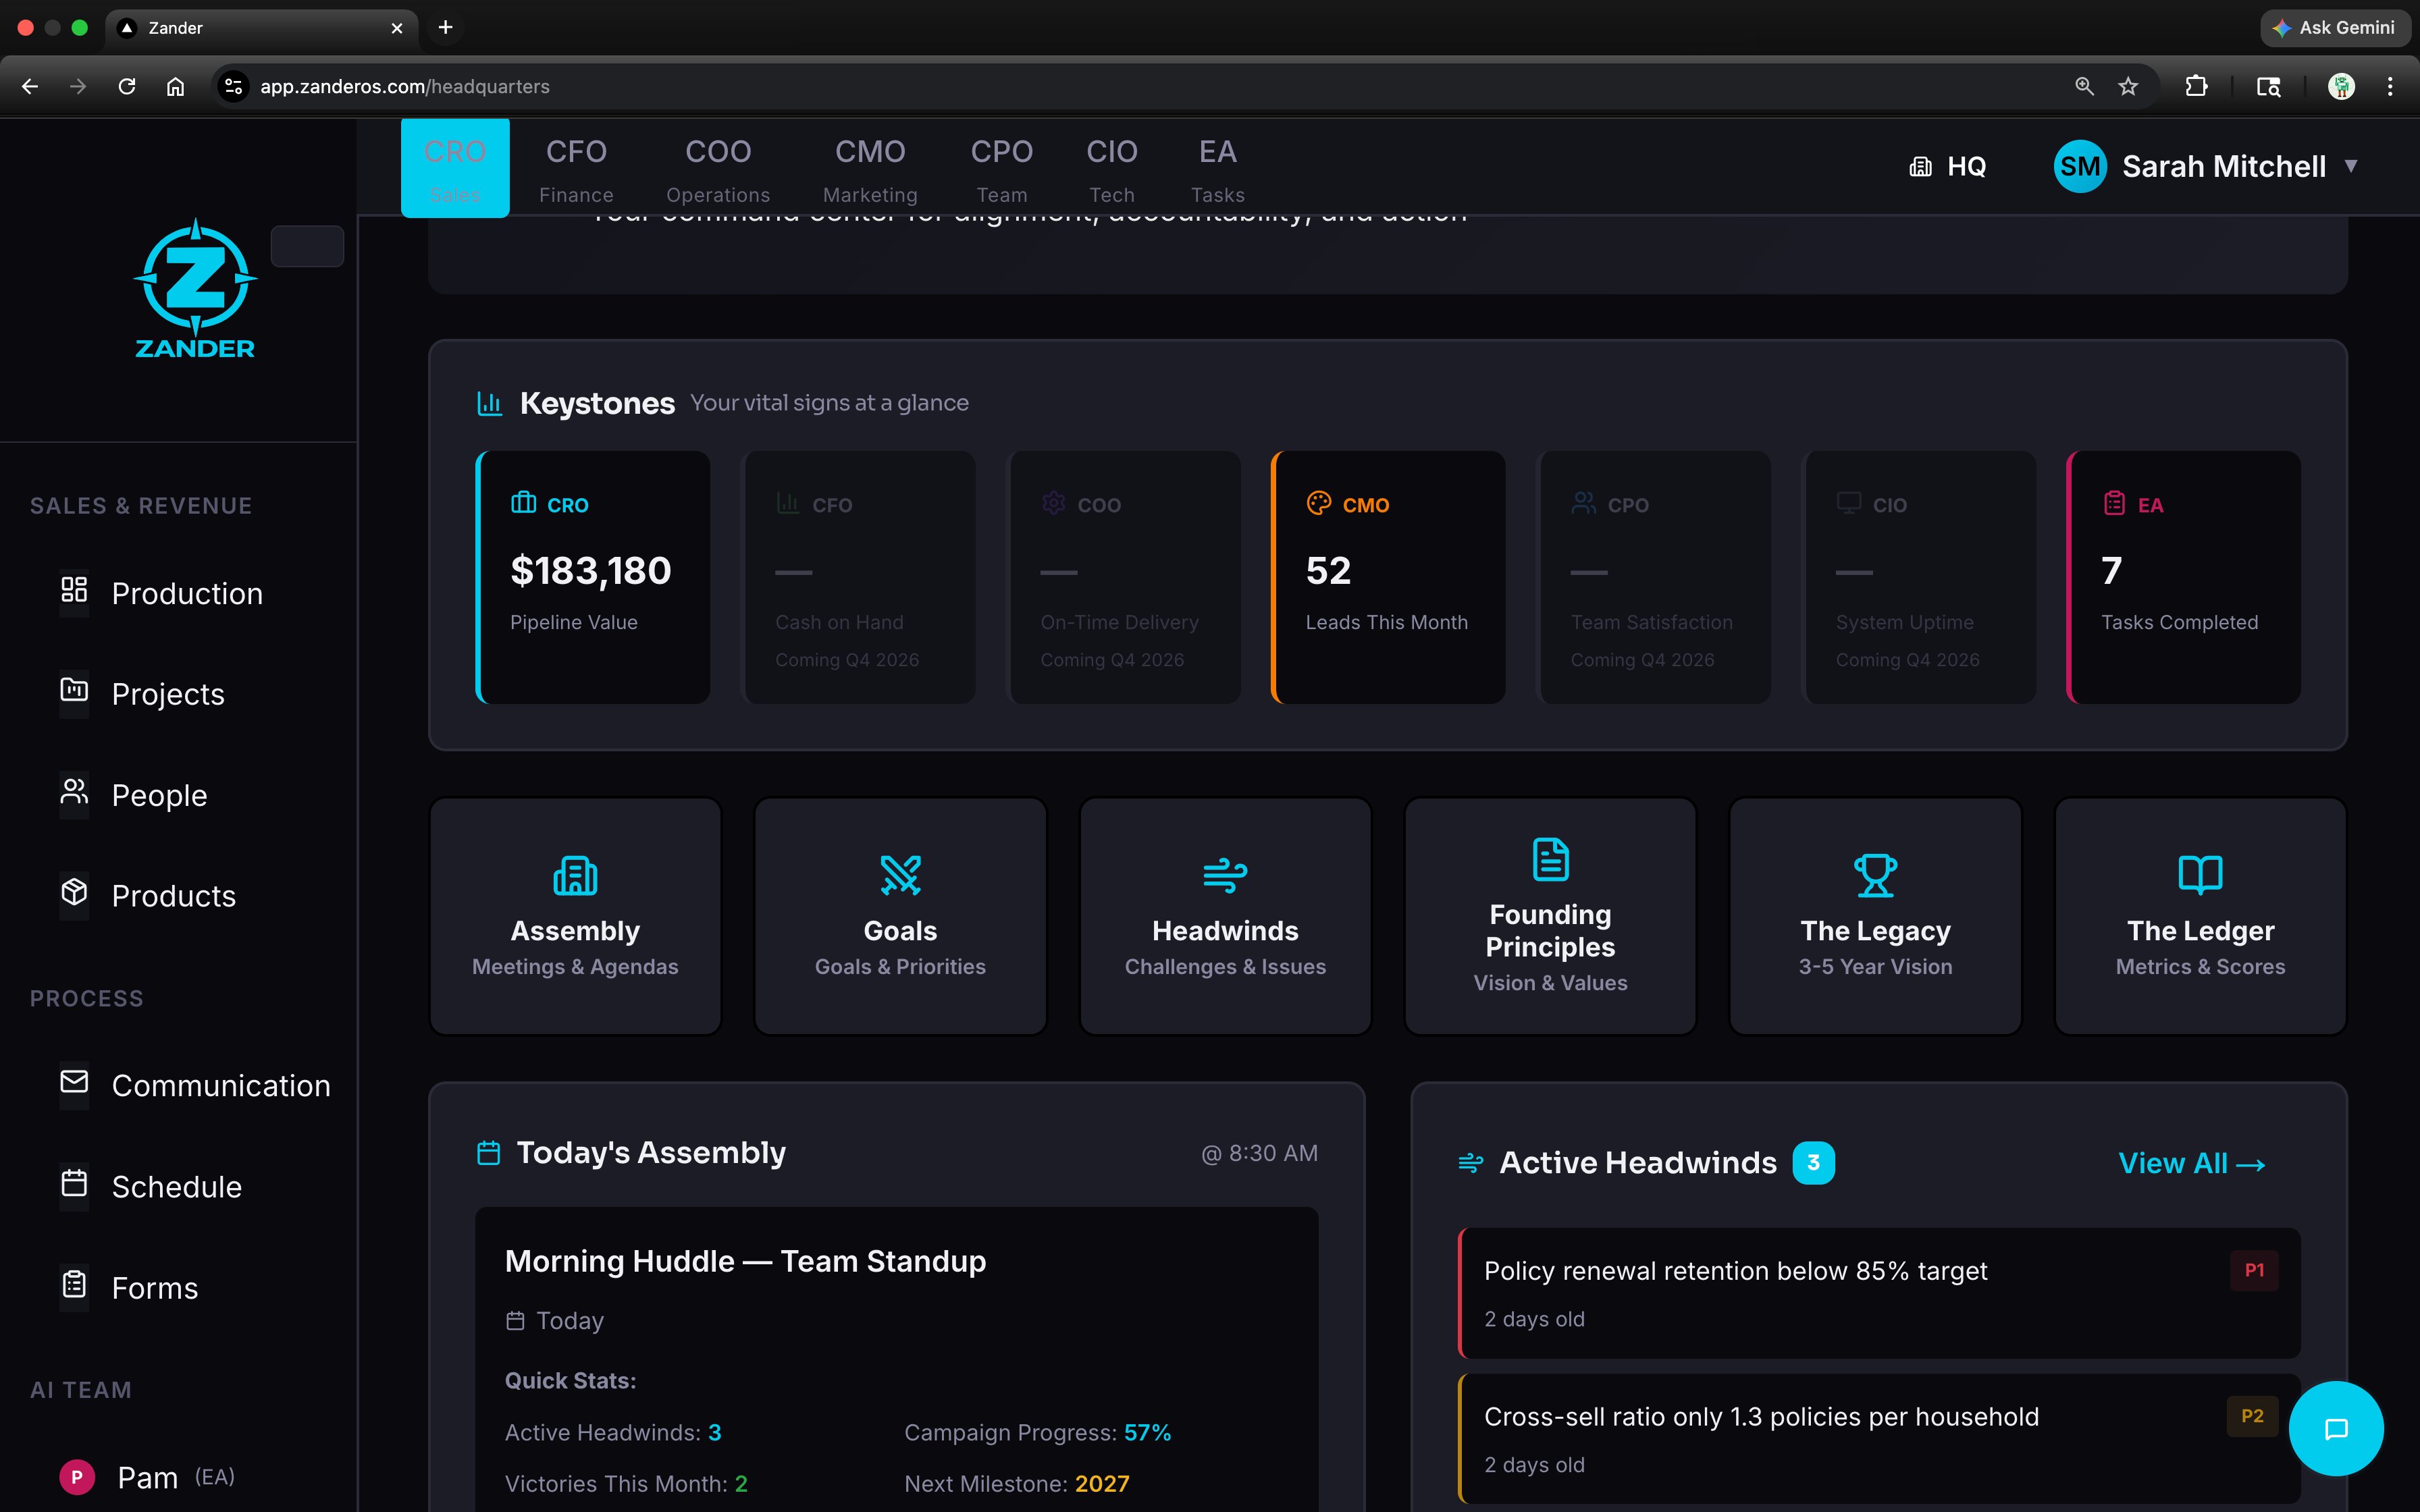Open a new browser tab

click(446, 28)
